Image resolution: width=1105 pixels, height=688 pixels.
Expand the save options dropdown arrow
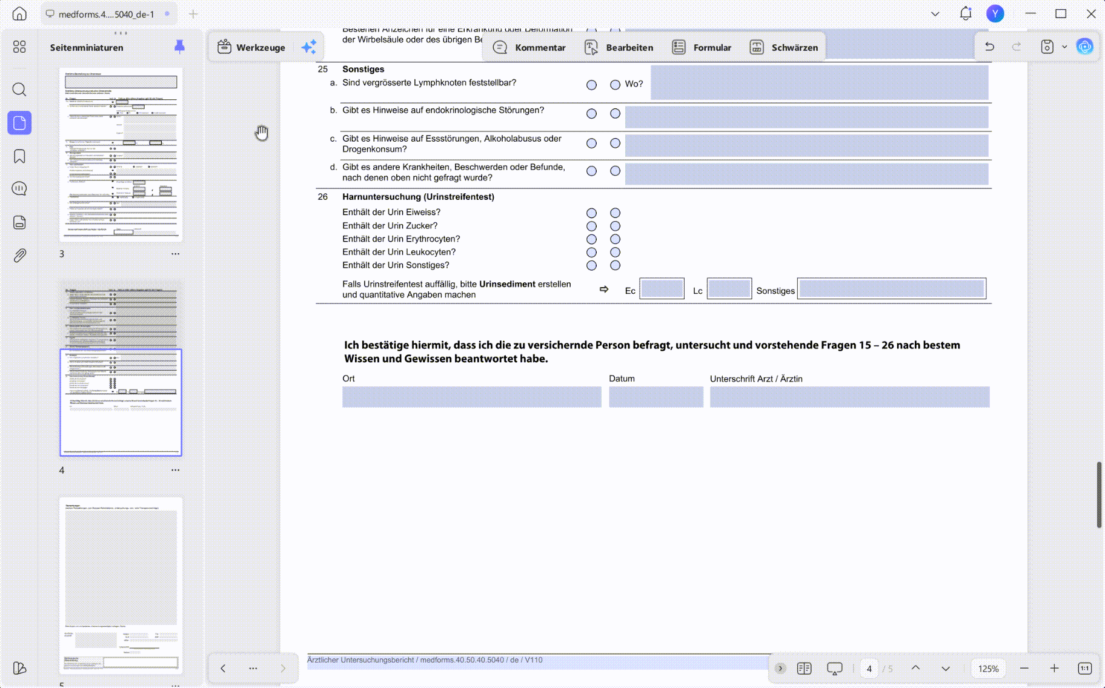(1064, 47)
